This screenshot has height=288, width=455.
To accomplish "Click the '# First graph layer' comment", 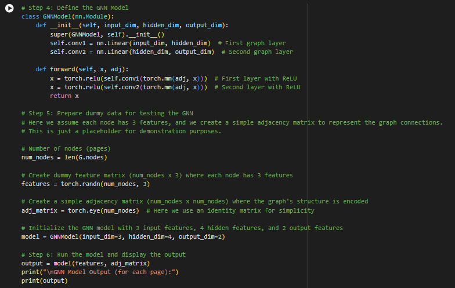I will [x=252, y=43].
